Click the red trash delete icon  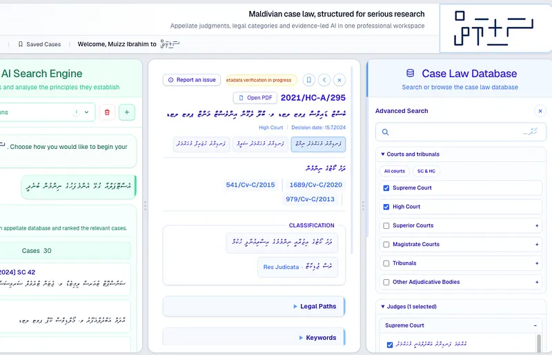(x=107, y=112)
